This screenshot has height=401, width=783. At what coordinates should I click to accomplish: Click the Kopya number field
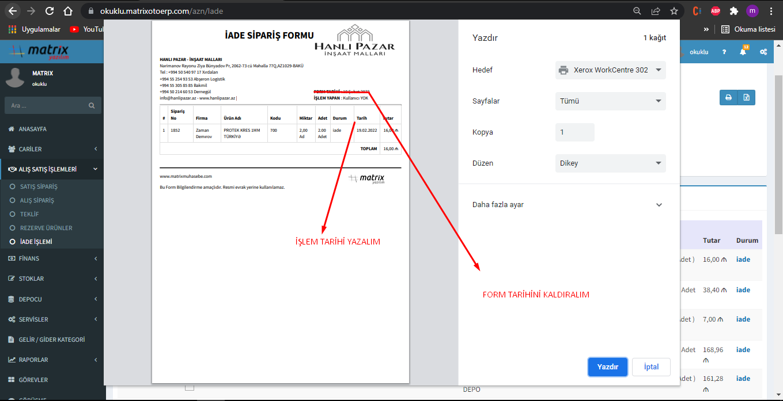(x=574, y=132)
